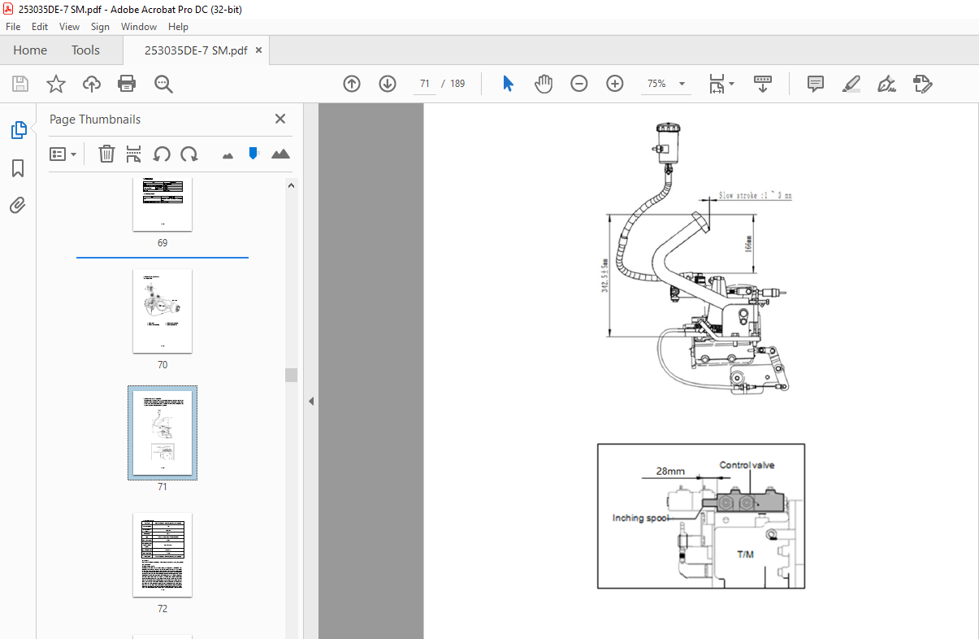
Task: Click the insert pages icon beside the trash
Action: [134, 154]
